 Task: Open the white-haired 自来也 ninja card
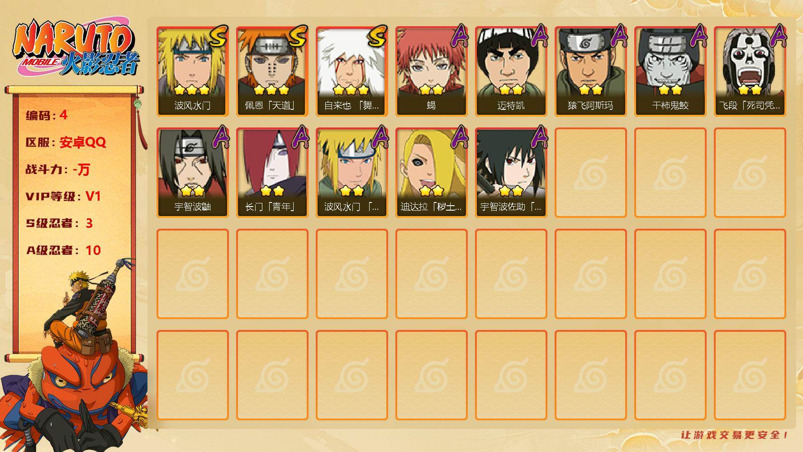pyautogui.click(x=352, y=71)
